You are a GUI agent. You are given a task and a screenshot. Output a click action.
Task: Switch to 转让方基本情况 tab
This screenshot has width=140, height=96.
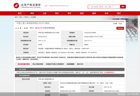click(x=38, y=64)
